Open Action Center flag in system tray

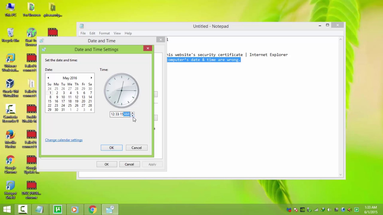tap(296, 210)
